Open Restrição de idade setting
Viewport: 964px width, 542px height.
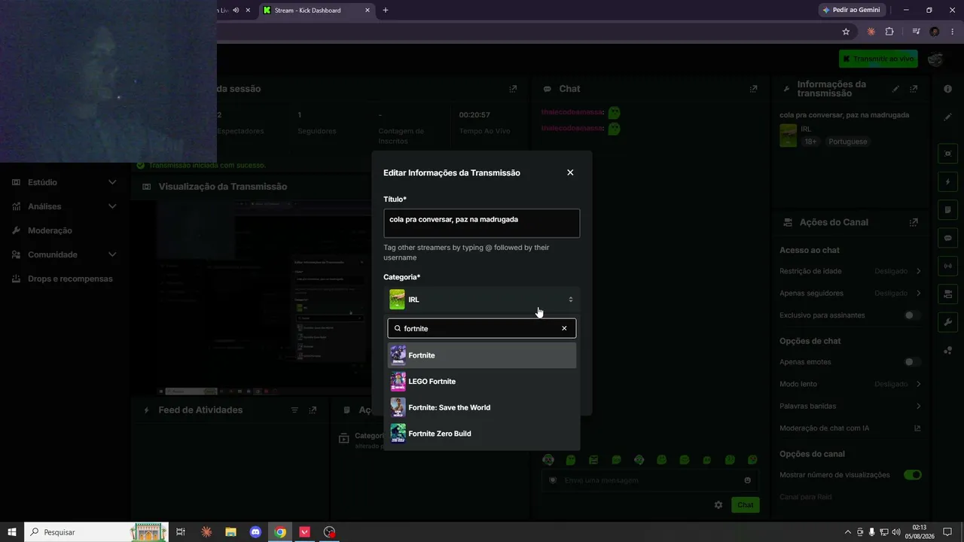click(850, 271)
